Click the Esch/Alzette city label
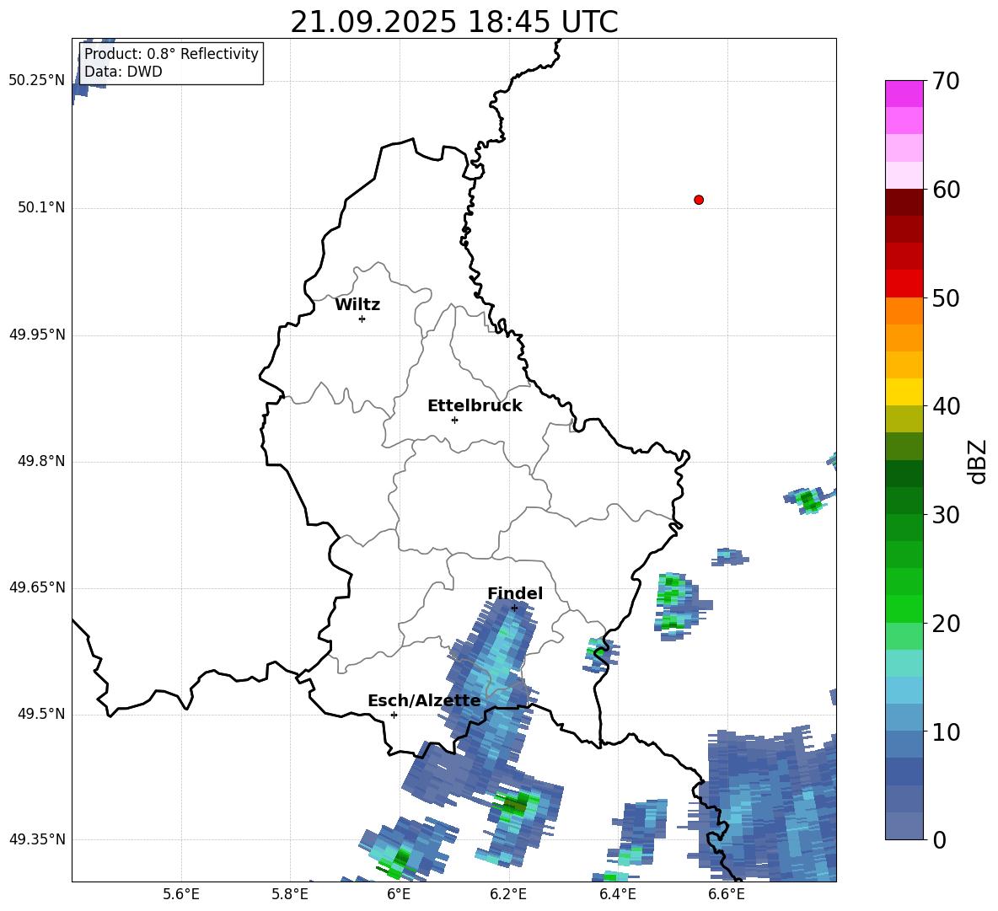 pos(425,701)
